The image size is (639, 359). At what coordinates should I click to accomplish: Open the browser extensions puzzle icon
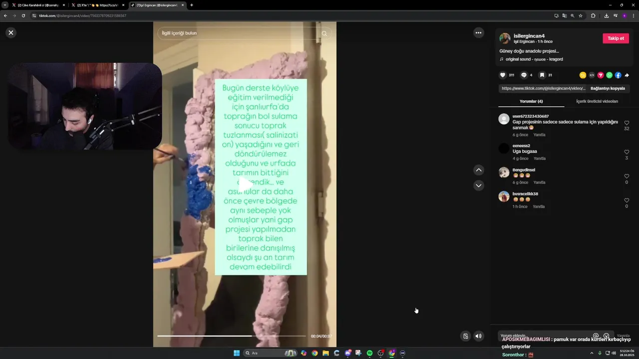click(593, 15)
